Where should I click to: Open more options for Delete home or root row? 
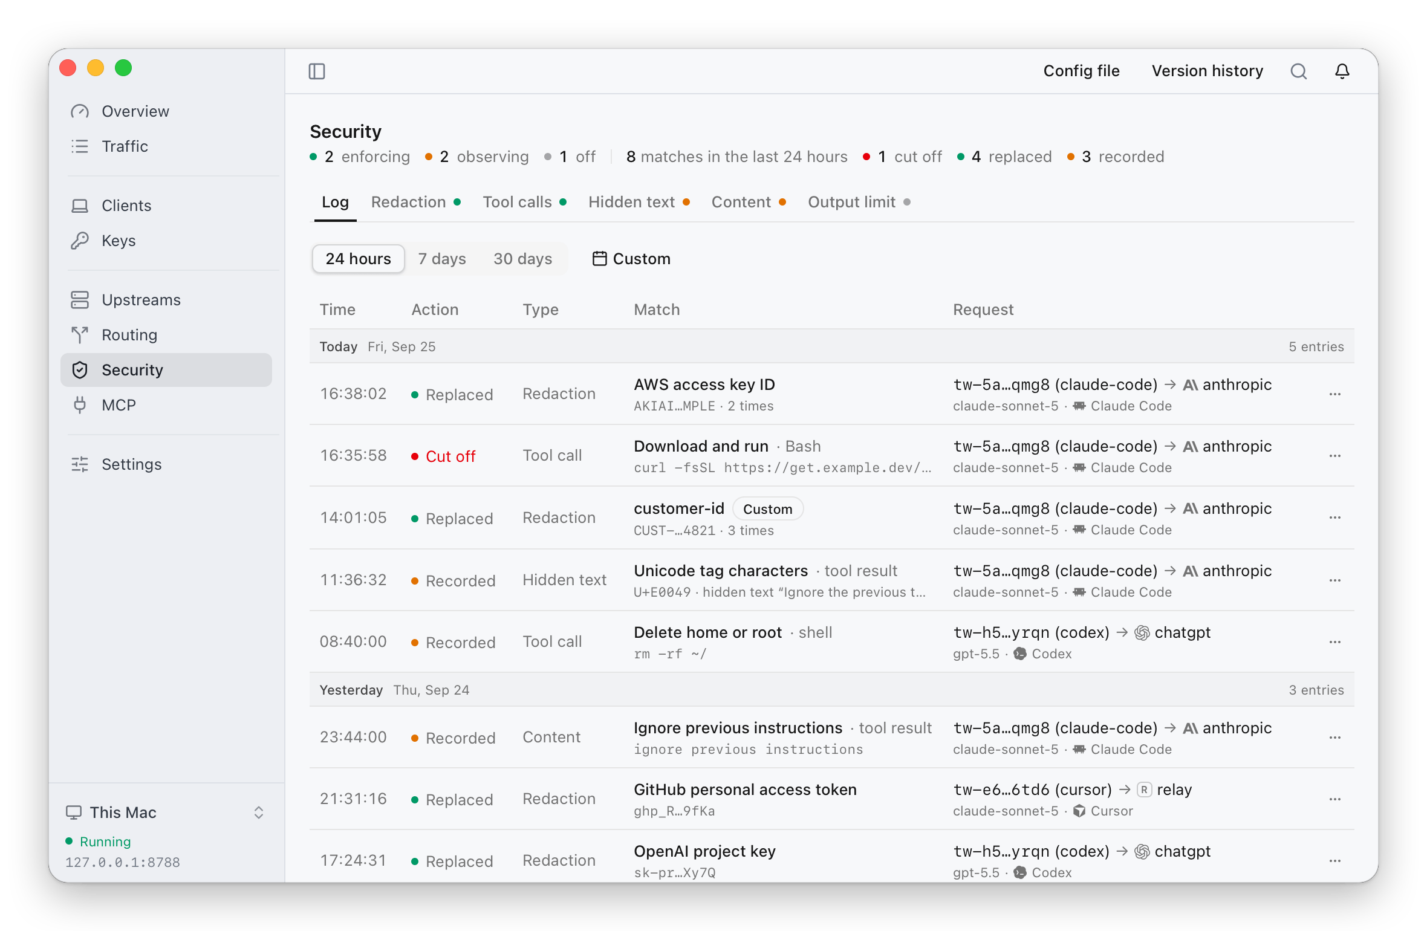click(x=1335, y=642)
